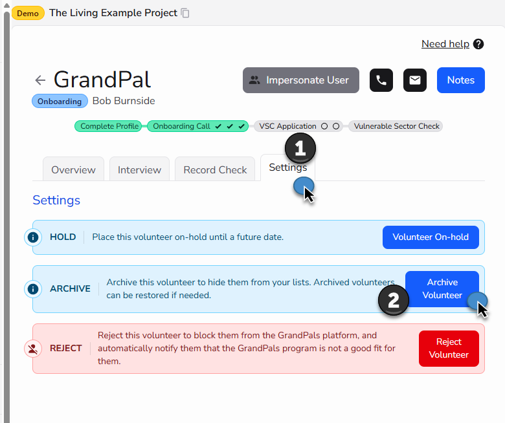Click the back arrow beside GrandPal
505x423 pixels.
pos(40,80)
